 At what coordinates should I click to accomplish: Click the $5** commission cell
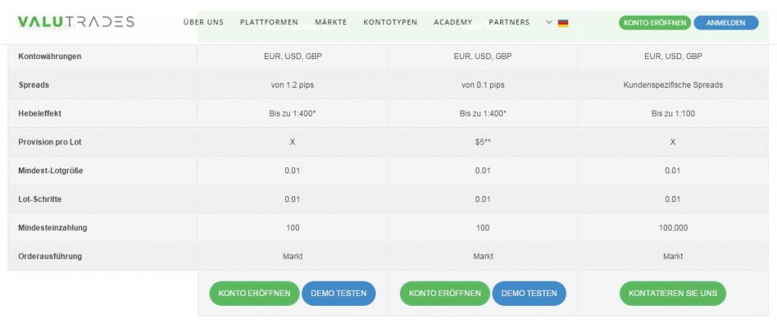pos(483,142)
